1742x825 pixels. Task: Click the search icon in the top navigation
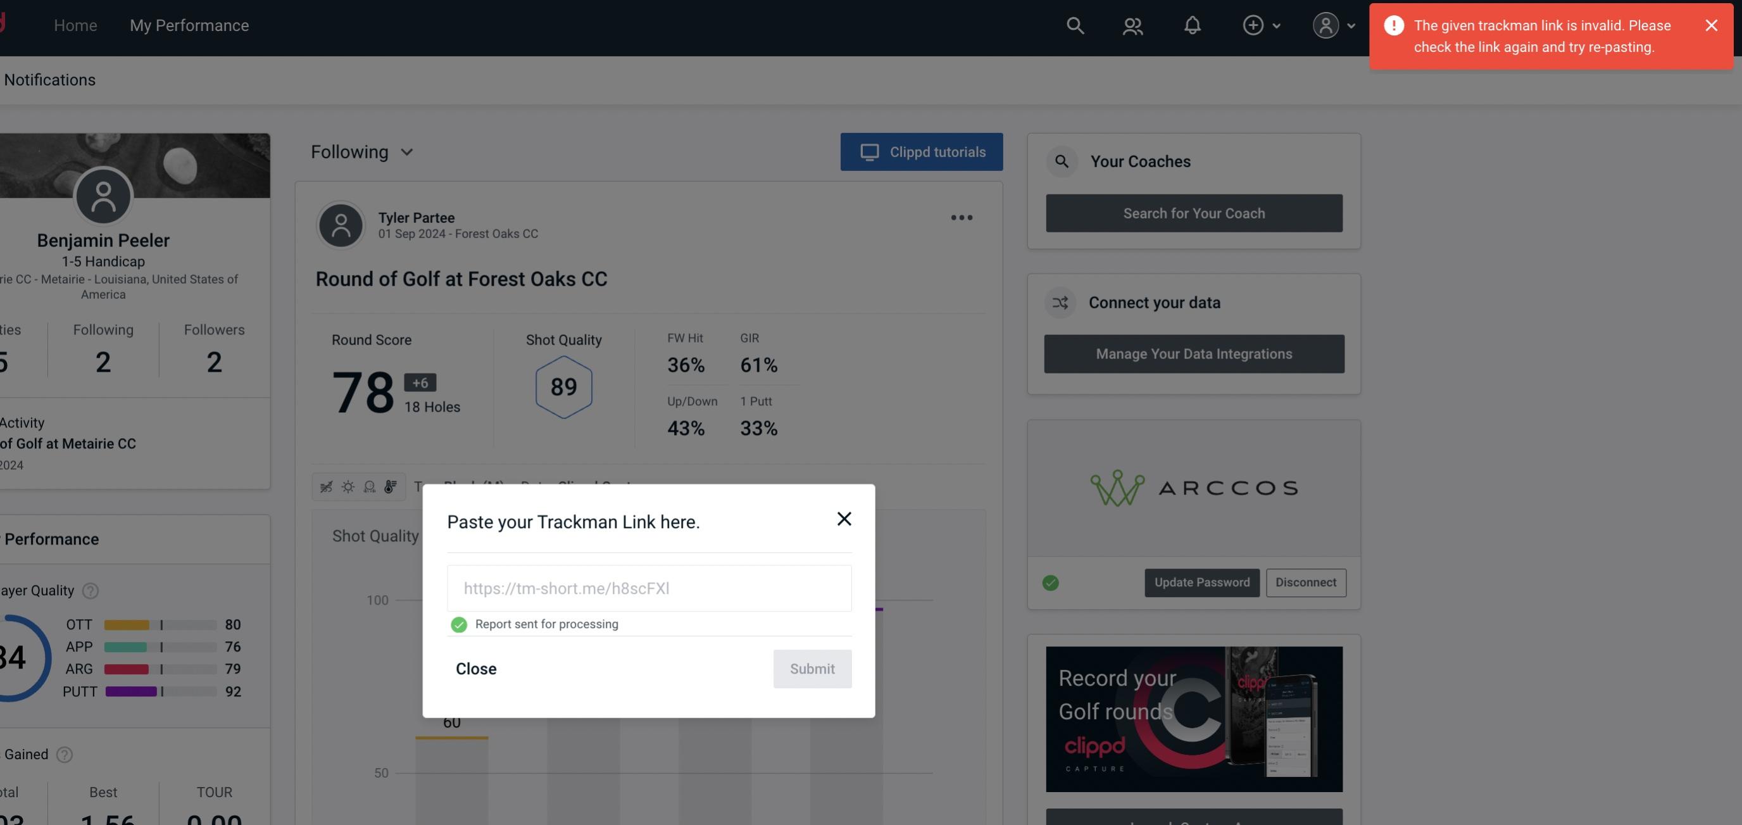1073,25
